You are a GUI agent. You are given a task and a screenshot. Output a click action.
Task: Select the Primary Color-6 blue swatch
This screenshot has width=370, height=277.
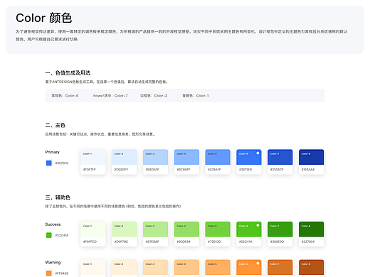[x=249, y=162]
